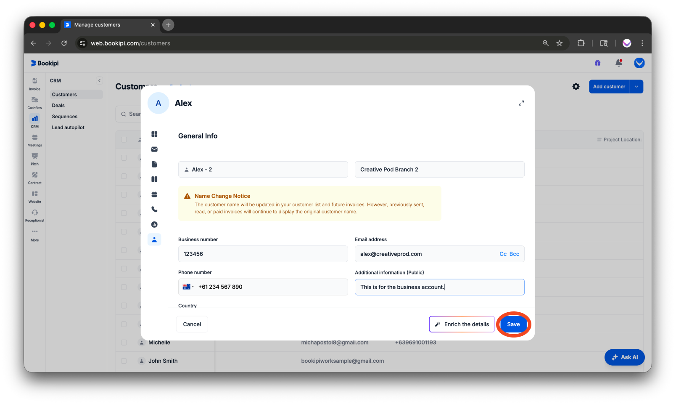Viewport: 676px width, 404px height.
Task: Edit the Creative Pod Branch 2 field
Action: 439,169
